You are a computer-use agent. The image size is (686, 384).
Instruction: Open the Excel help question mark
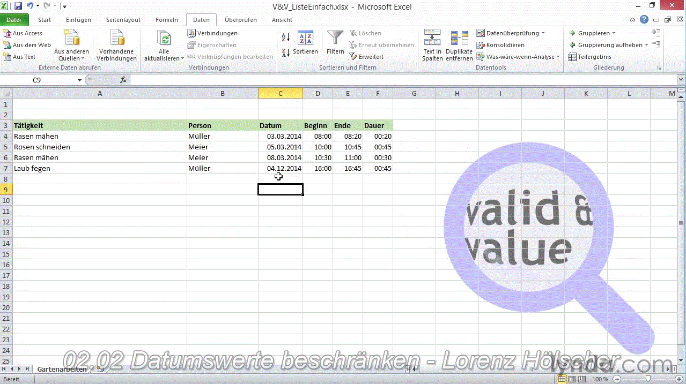pyautogui.click(x=644, y=19)
